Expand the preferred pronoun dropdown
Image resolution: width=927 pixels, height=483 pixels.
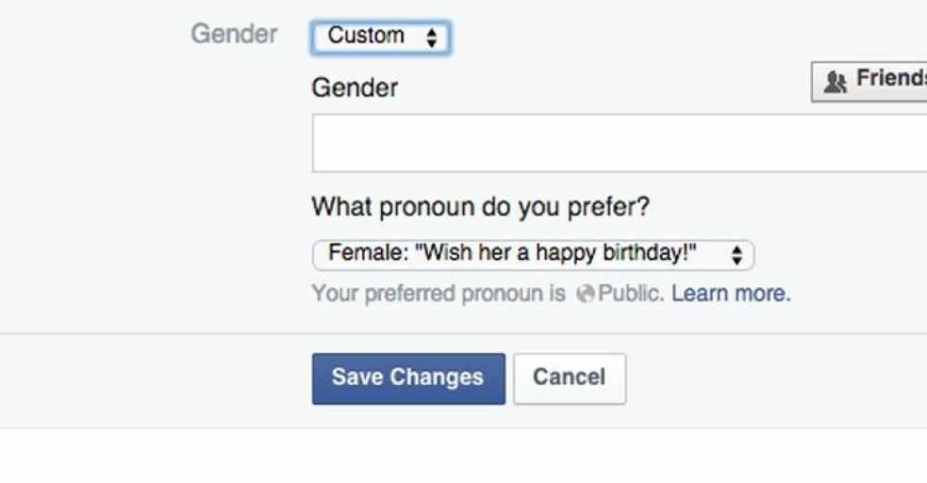pos(533,255)
